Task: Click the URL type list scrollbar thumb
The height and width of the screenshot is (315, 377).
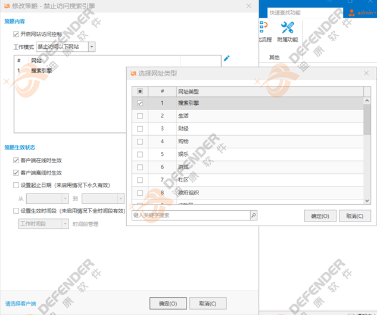Action: [367, 120]
